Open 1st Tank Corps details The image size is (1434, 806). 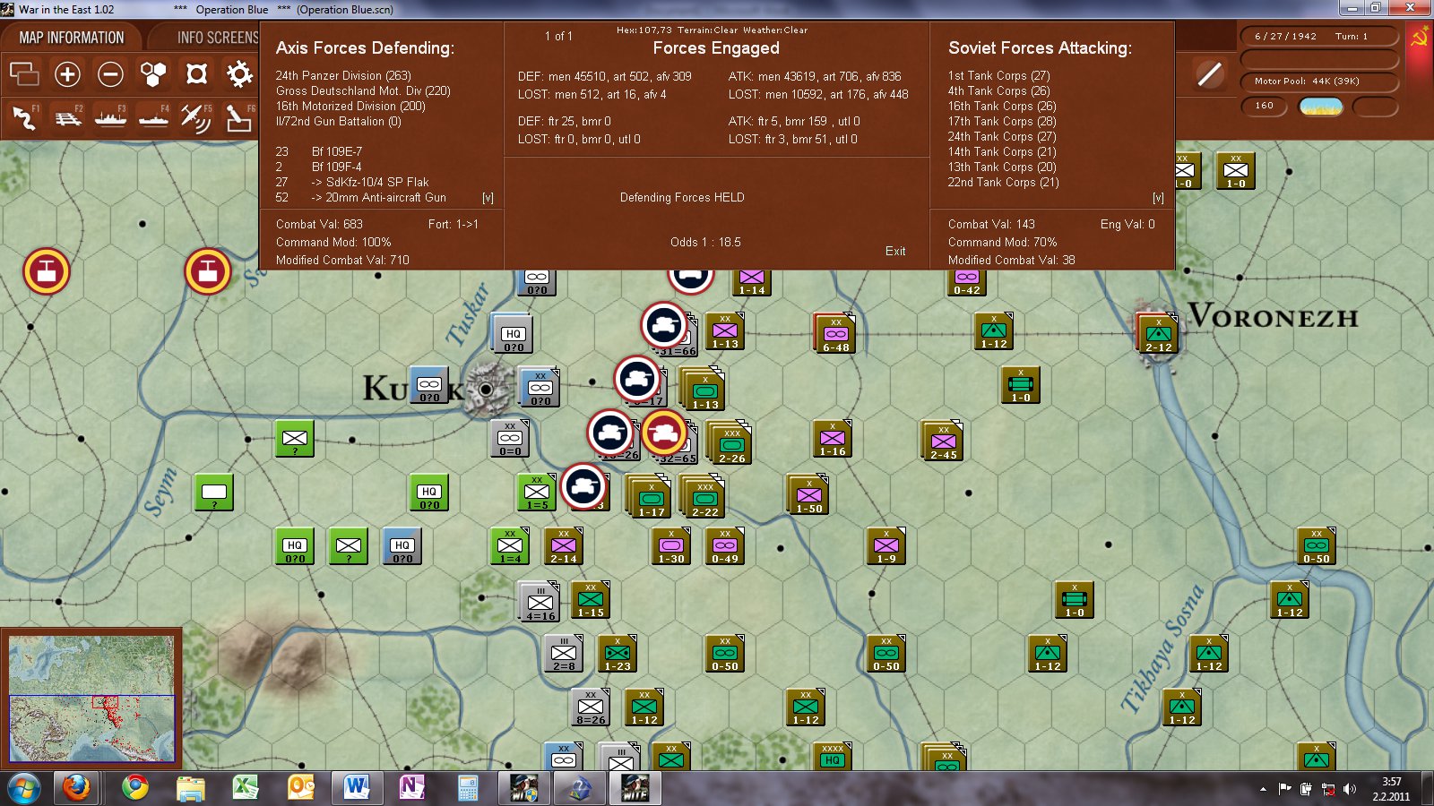998,75
